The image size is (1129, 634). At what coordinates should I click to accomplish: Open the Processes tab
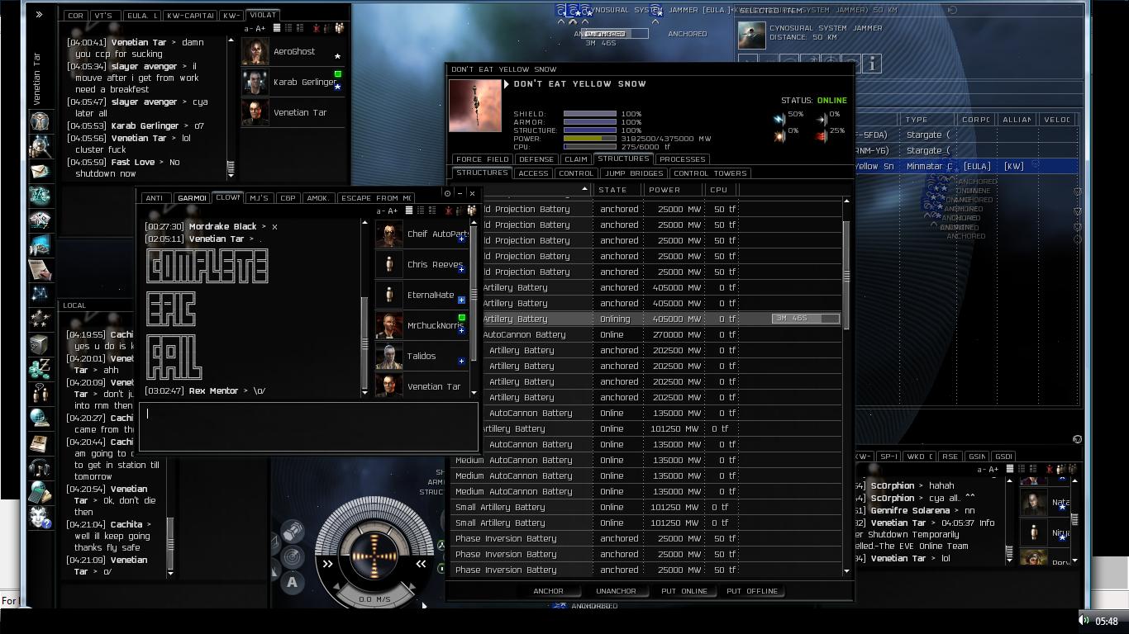click(683, 159)
